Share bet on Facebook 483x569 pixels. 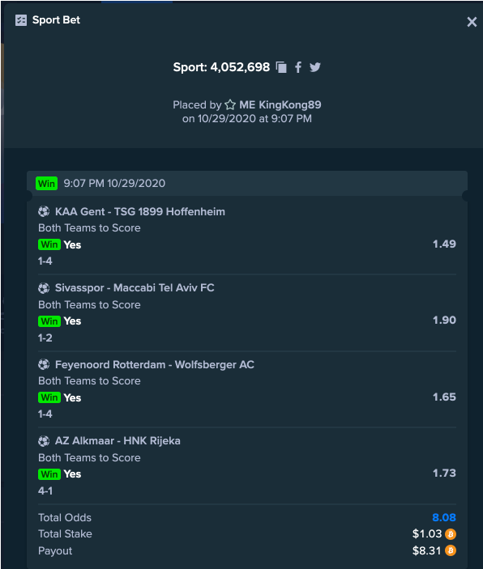point(298,67)
